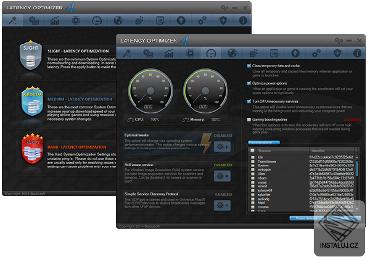Check the TeamViewer process checkbox
Viewport: 370px width, 262px height.
click(x=253, y=162)
